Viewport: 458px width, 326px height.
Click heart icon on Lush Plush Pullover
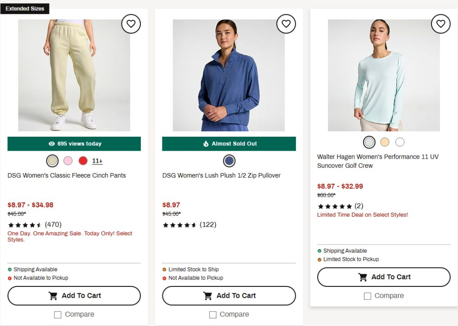coord(286,24)
